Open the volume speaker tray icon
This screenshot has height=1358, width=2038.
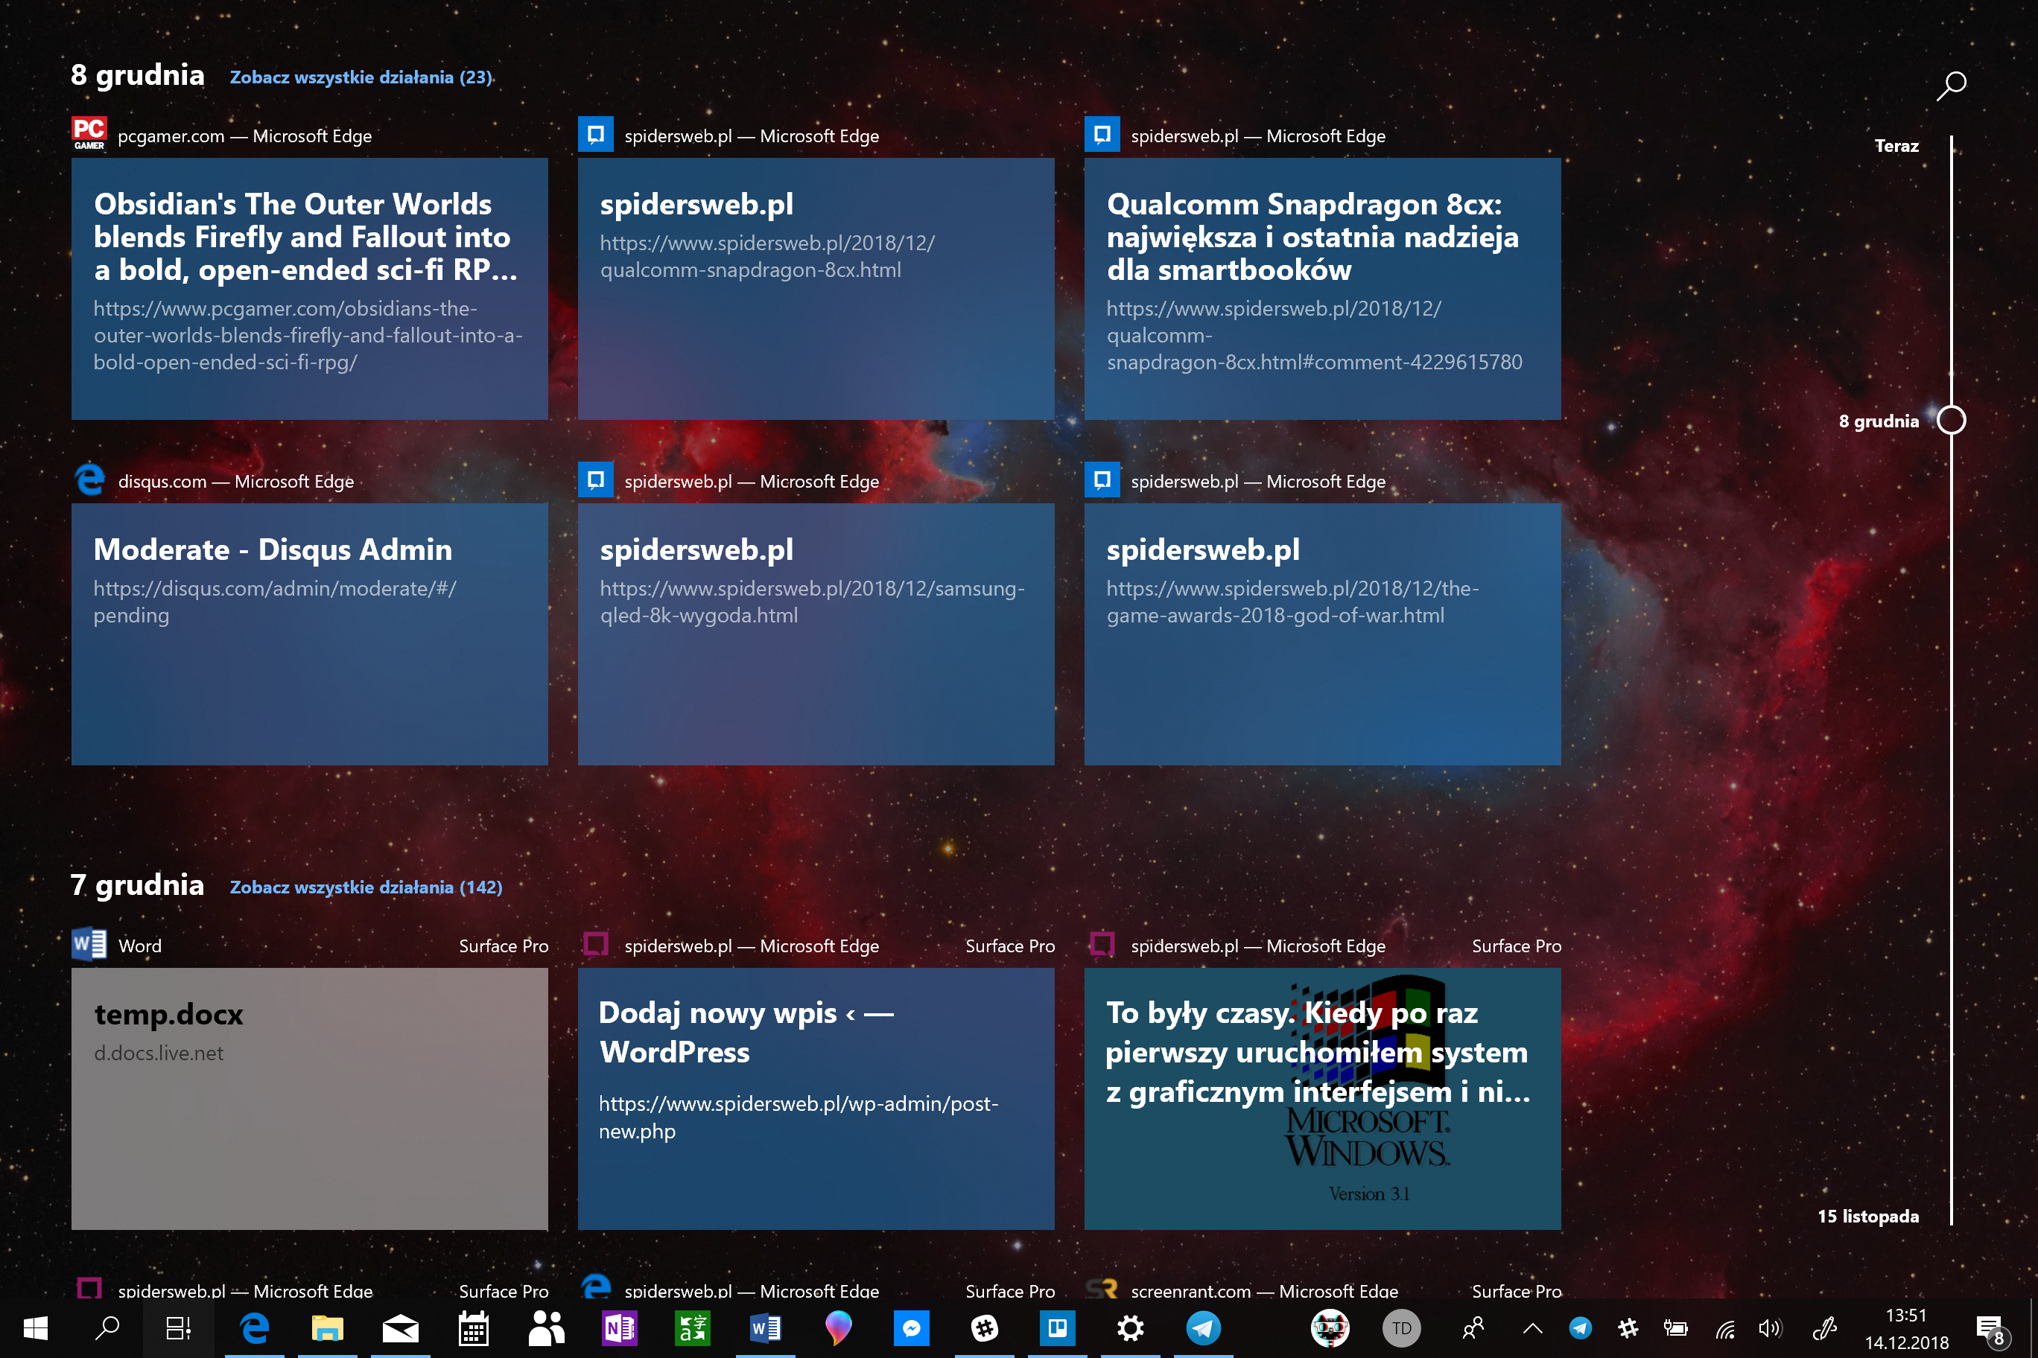(x=1771, y=1327)
